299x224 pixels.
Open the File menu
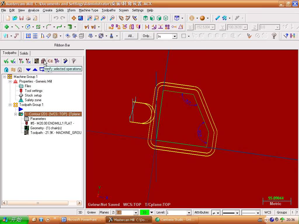tap(4, 10)
